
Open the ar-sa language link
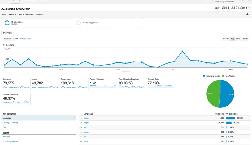(86, 141)
